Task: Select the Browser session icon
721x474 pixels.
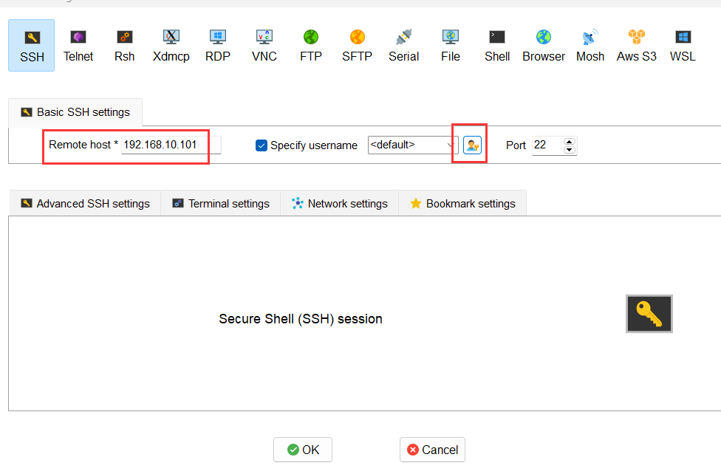Action: (x=544, y=46)
